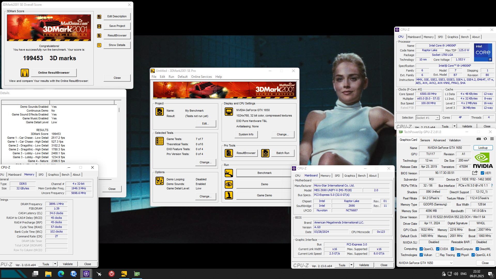Click the Project icon in 3DMark2001 Pro
The height and width of the screenshot is (279, 496).
(160, 112)
